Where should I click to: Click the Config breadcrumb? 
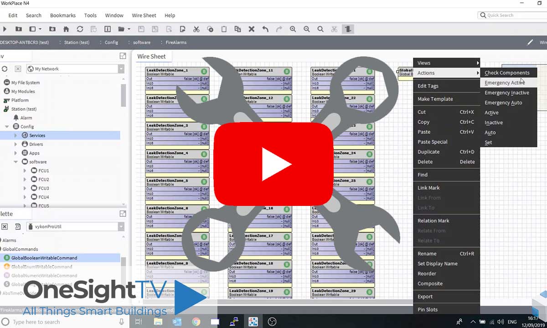point(111,42)
